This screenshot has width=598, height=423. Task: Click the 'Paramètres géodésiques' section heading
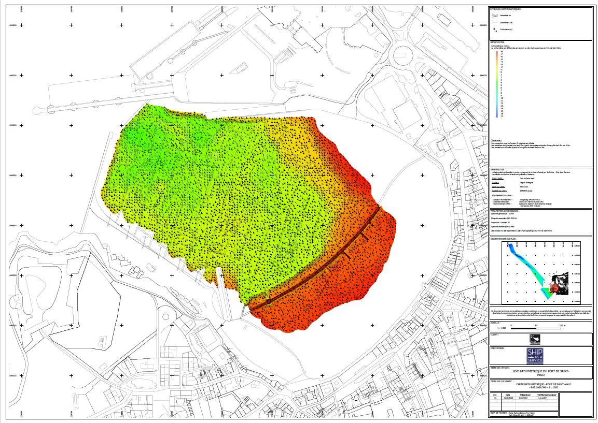(x=505, y=211)
